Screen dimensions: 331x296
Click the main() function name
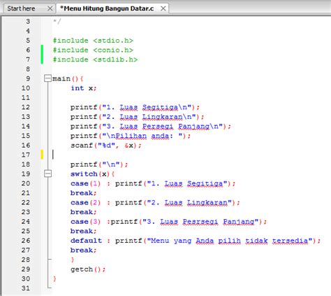[61, 78]
